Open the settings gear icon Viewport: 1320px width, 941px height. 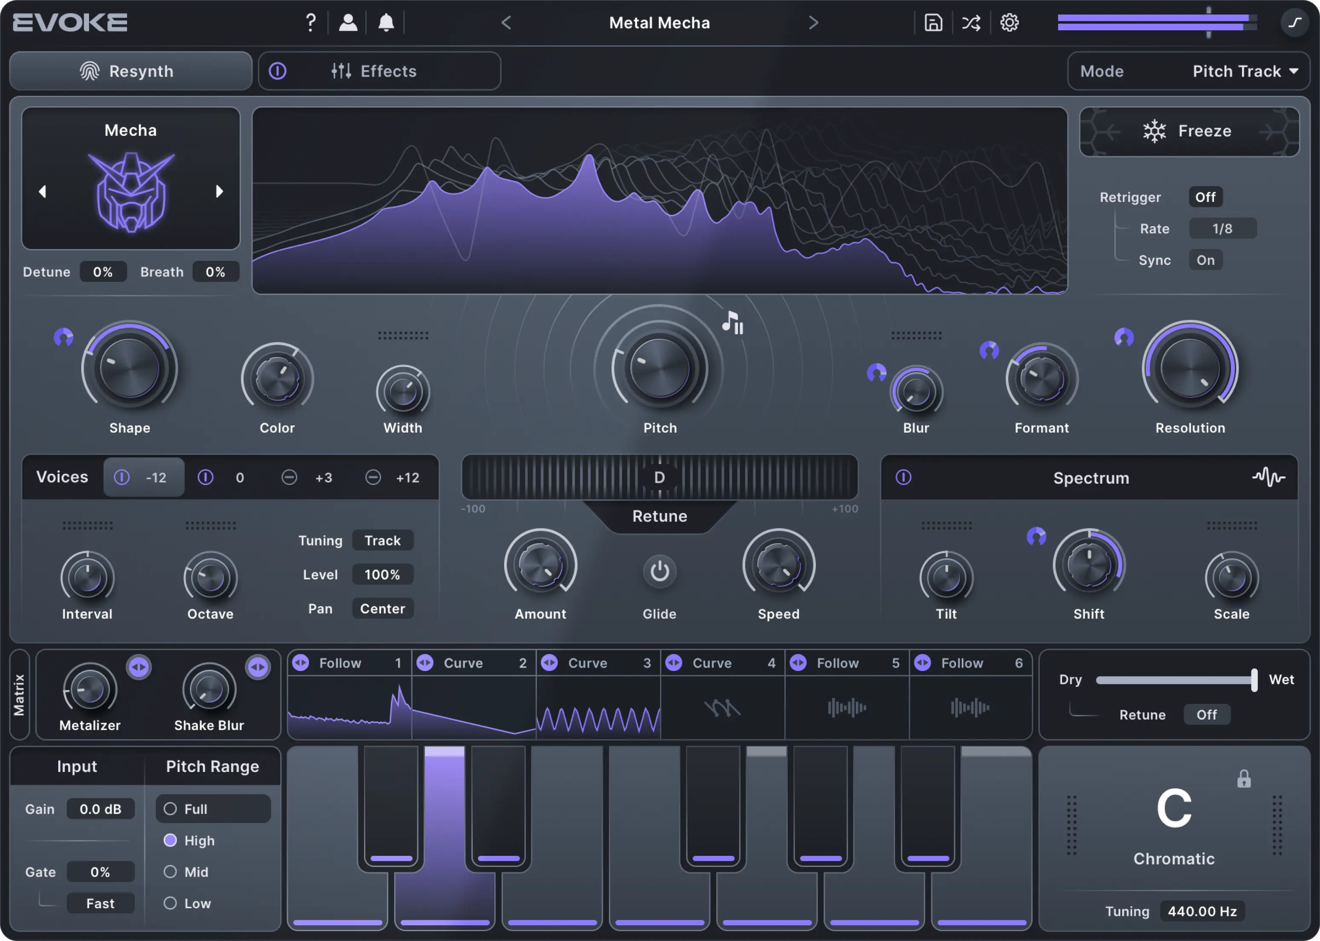coord(1010,23)
